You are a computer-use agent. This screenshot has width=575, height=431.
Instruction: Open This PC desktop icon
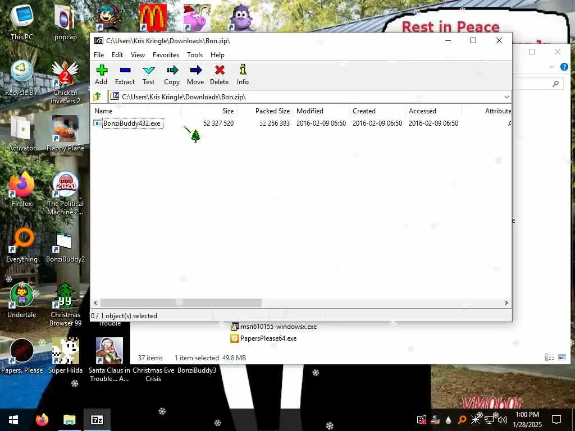(22, 22)
